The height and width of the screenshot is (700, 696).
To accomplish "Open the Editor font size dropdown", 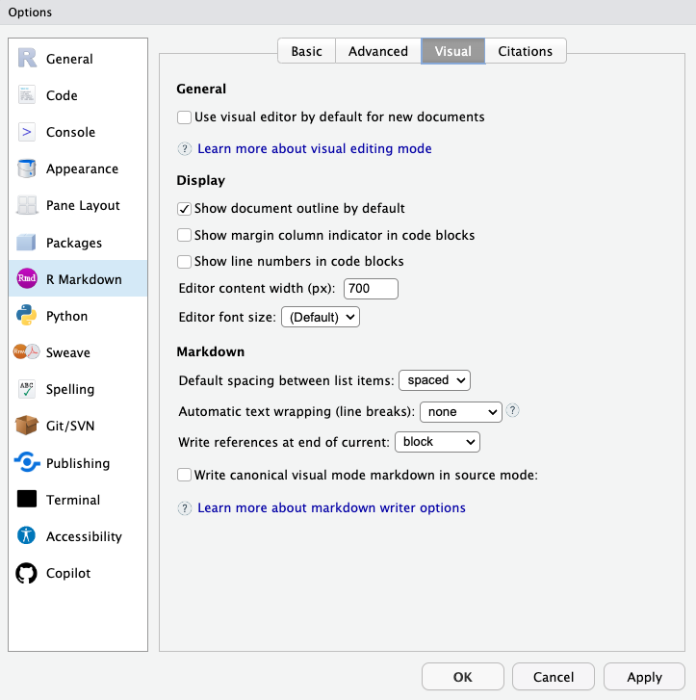I will pyautogui.click(x=320, y=316).
